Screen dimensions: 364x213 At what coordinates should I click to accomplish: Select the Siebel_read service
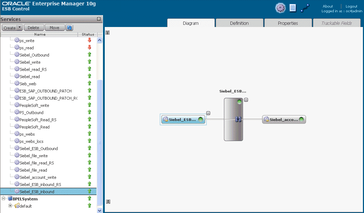pos(30,77)
